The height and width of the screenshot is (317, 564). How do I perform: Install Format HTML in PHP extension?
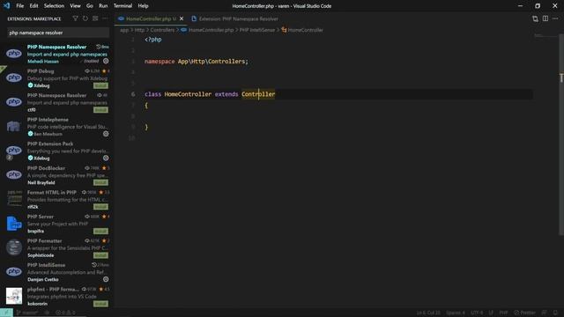tap(100, 207)
